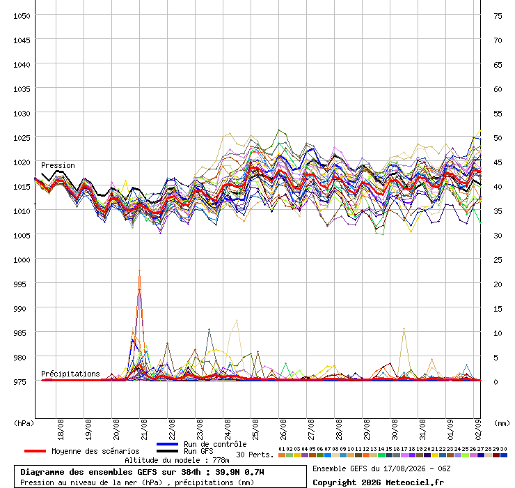Click the 02/09 date axis label
515x488 pixels.
(479, 429)
